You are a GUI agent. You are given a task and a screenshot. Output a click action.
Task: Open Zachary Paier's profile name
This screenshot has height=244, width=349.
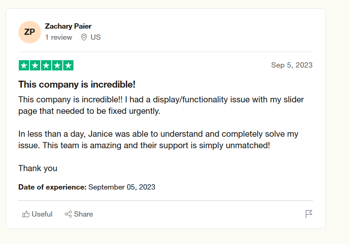click(x=68, y=26)
